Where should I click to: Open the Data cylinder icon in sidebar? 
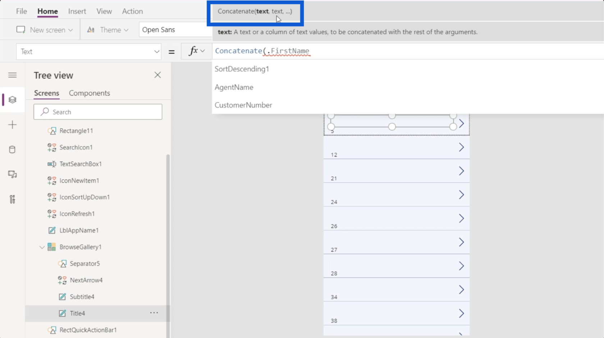point(12,149)
